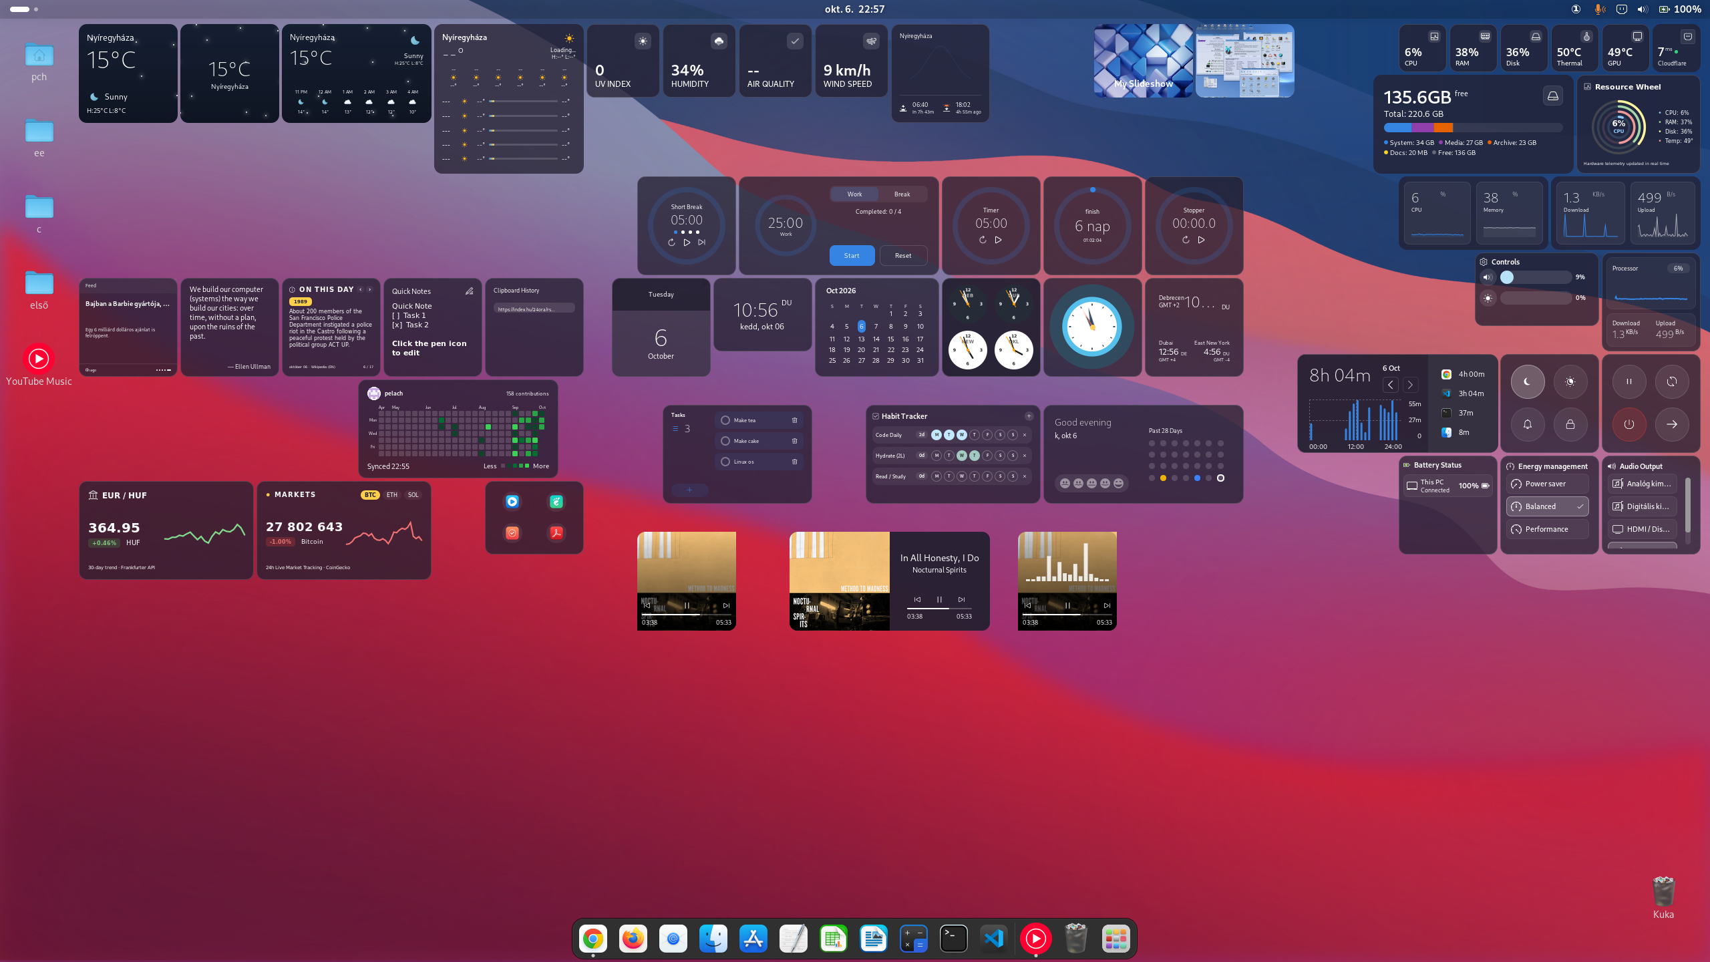Add a new task with the plus button
This screenshot has height=962, width=1710.
pos(689,490)
